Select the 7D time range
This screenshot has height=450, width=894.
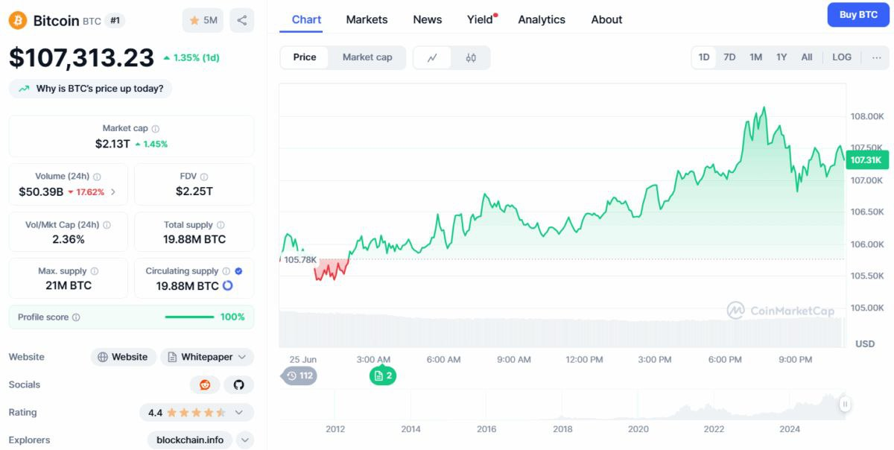pos(729,57)
